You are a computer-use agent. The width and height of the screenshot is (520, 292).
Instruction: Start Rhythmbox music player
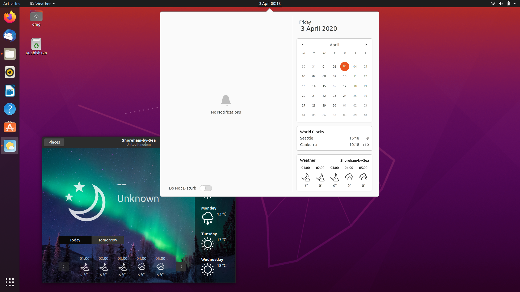(x=9, y=72)
